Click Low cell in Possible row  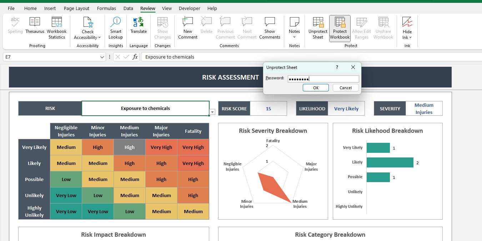(66, 179)
